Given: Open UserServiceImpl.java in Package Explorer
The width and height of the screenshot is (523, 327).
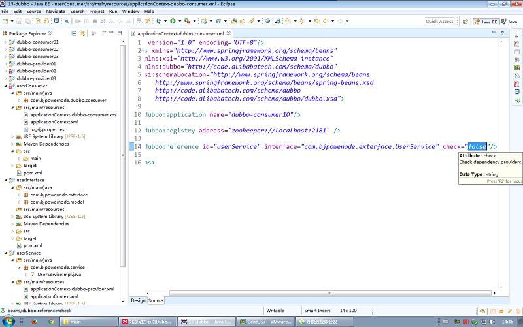Looking at the screenshot, I should coord(58,274).
